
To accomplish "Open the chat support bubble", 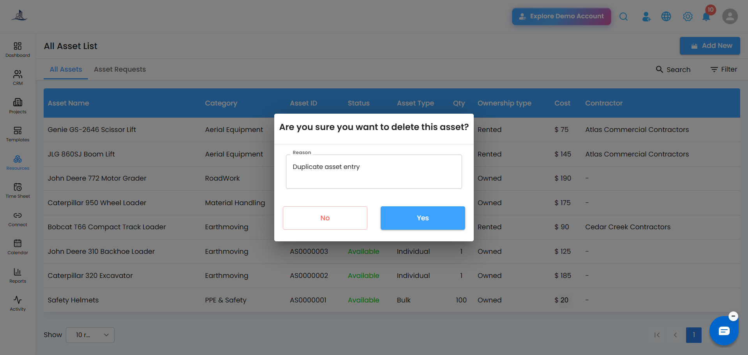I will click(724, 331).
